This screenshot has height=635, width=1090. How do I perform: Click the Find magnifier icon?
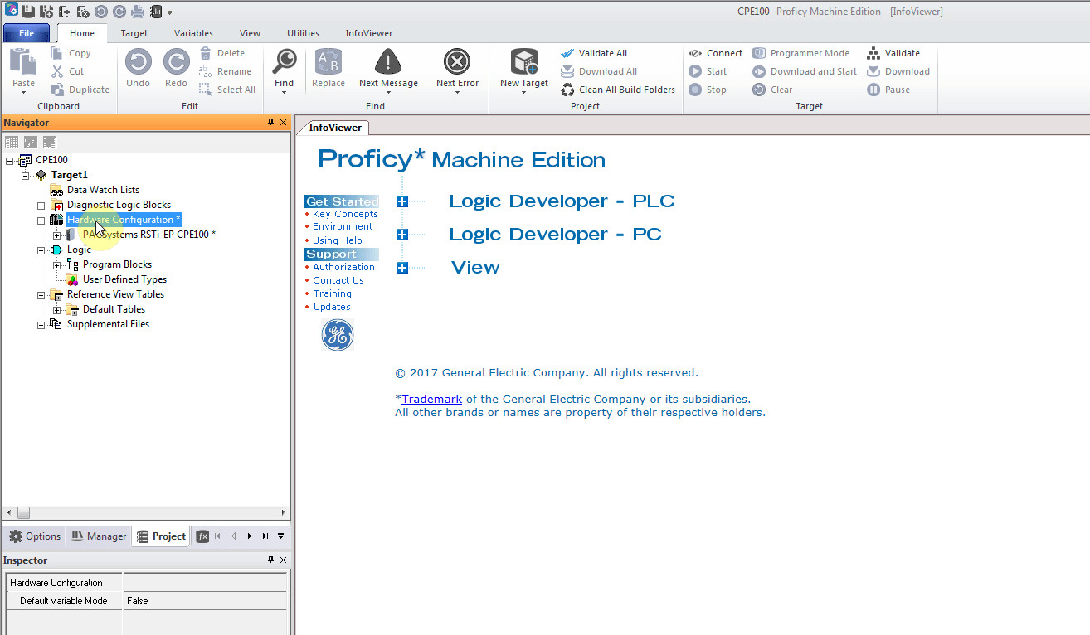click(285, 62)
